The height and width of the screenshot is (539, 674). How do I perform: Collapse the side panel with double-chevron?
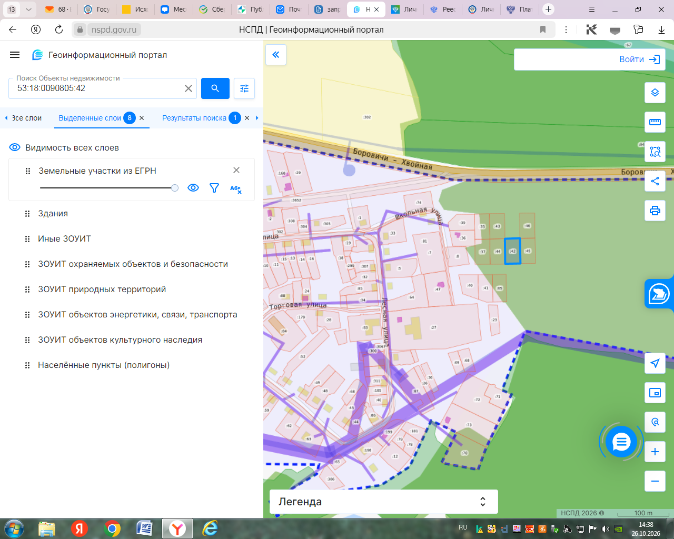click(x=276, y=55)
